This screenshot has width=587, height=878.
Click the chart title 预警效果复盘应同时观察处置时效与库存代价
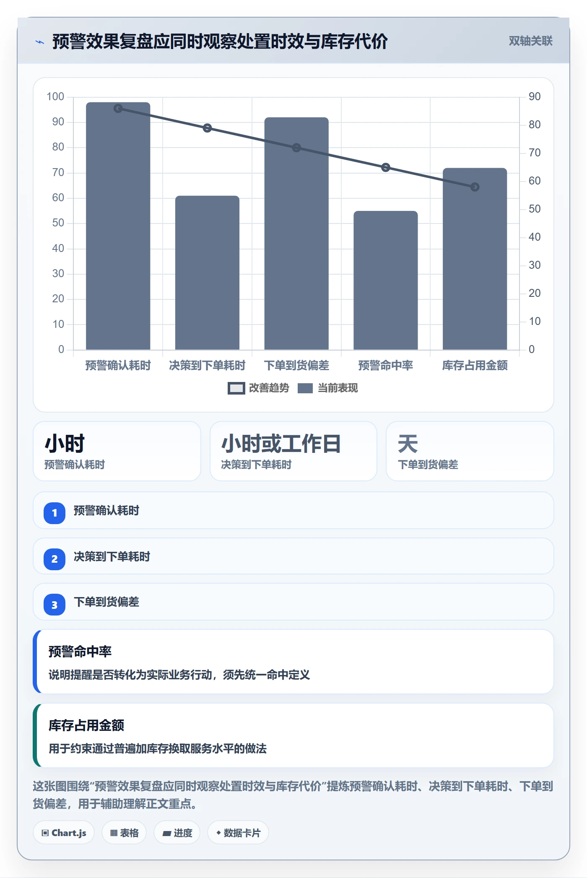tap(220, 42)
